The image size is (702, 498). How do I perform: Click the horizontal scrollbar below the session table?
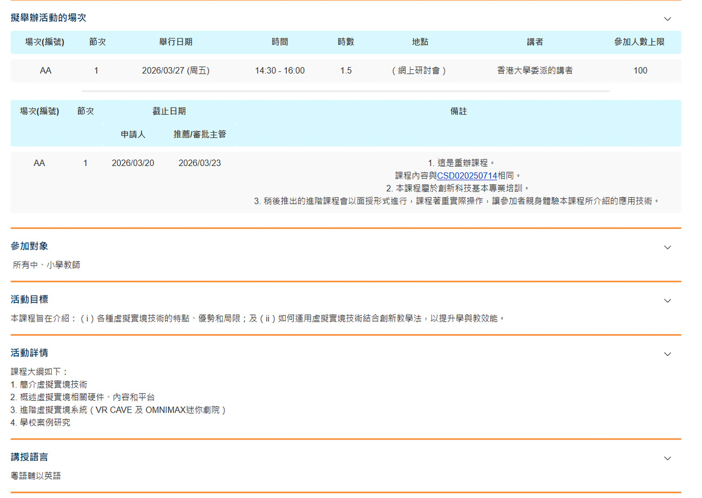coord(346,91)
